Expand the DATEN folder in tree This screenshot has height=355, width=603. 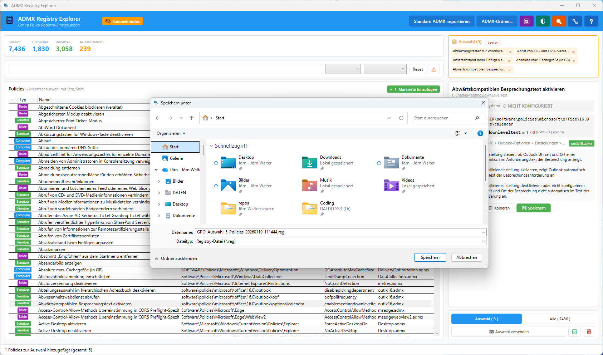[159, 193]
